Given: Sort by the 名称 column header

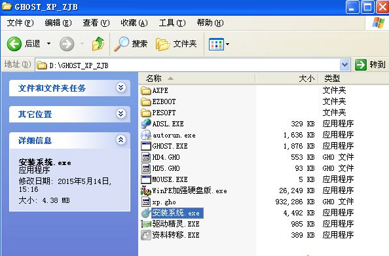Looking at the screenshot, I should pyautogui.click(x=196, y=79).
